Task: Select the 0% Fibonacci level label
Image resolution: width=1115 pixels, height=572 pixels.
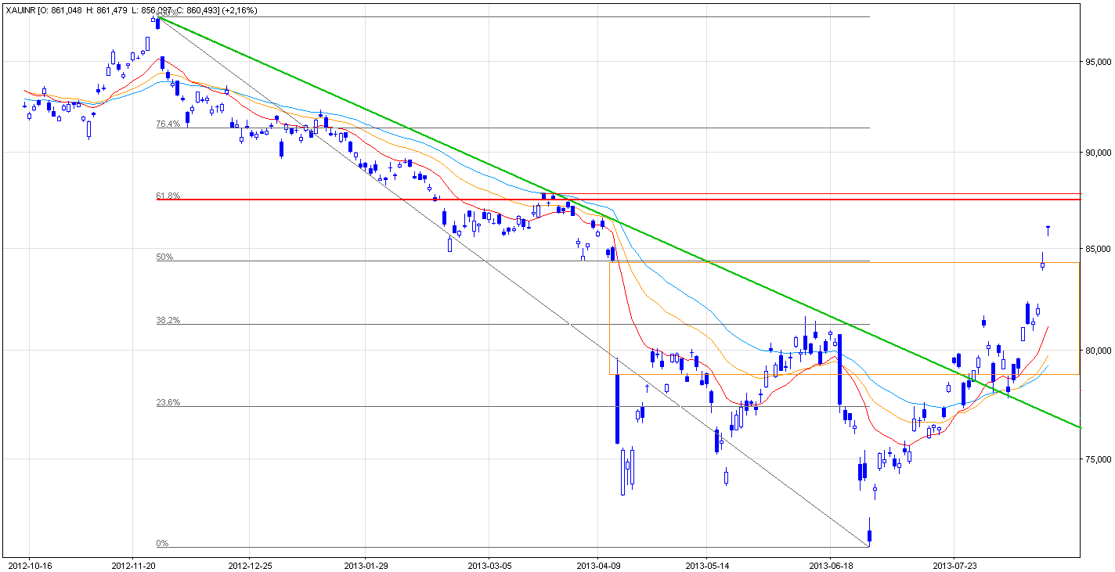Action: pos(162,543)
